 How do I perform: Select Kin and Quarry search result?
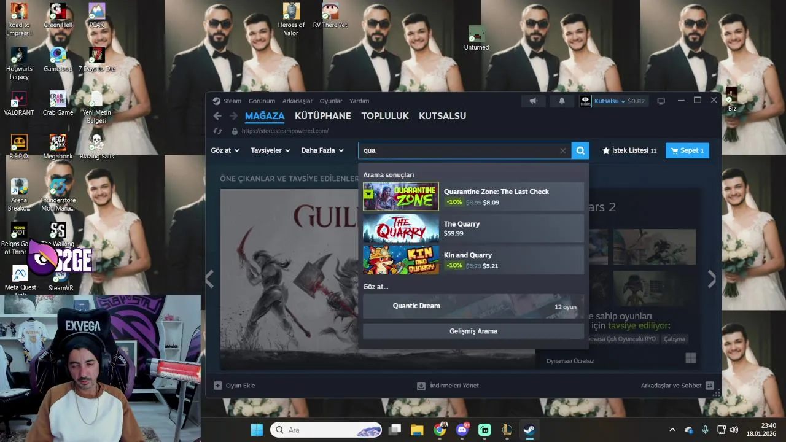coord(473,260)
